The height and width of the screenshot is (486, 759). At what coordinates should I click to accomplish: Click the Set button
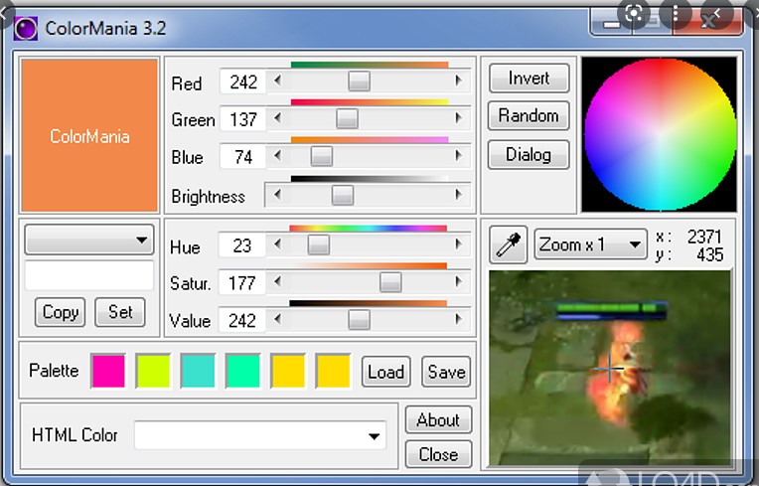coord(120,312)
